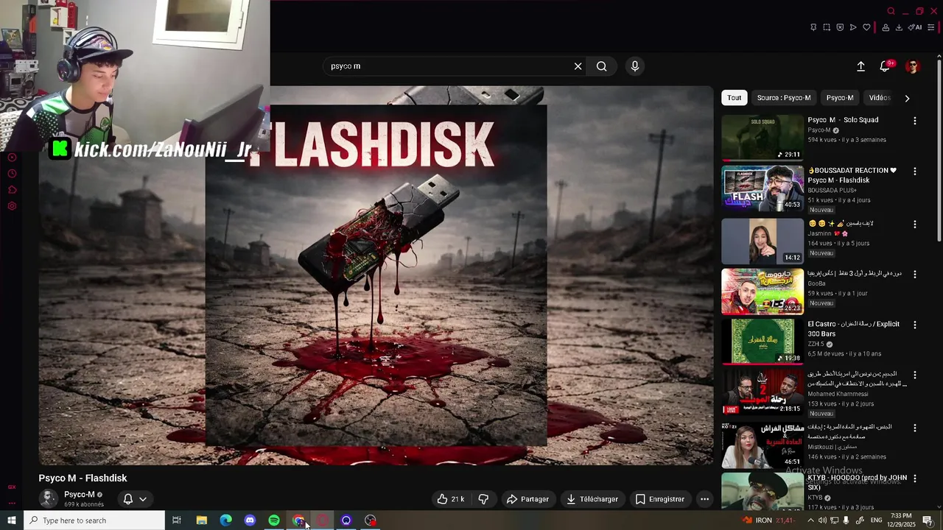Open options for Mistkouzi video

[x=915, y=428]
